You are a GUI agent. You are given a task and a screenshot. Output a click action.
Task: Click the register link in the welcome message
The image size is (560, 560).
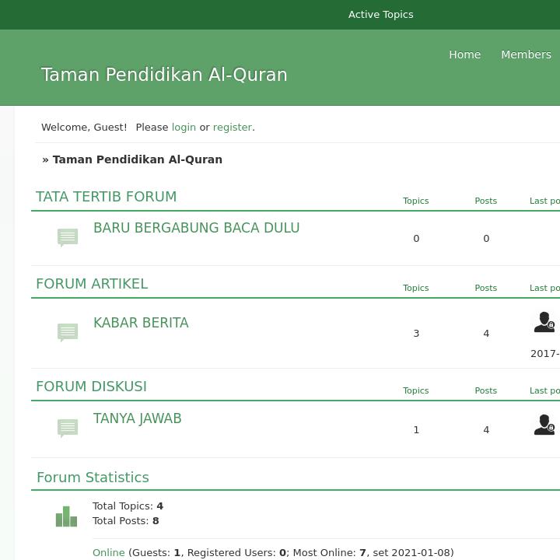(233, 127)
